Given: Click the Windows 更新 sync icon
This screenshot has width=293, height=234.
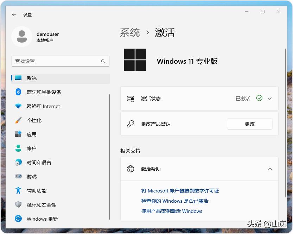Looking at the screenshot, I should click(18, 219).
